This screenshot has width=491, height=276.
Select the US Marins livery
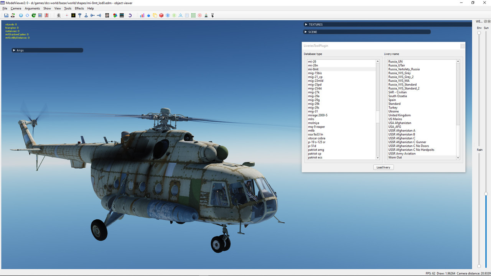421,119
